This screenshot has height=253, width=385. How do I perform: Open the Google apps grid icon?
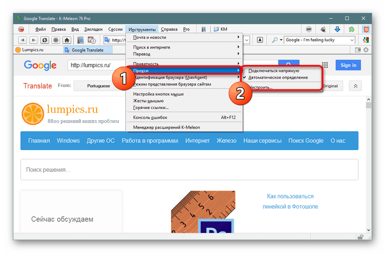pyautogui.click(x=325, y=65)
